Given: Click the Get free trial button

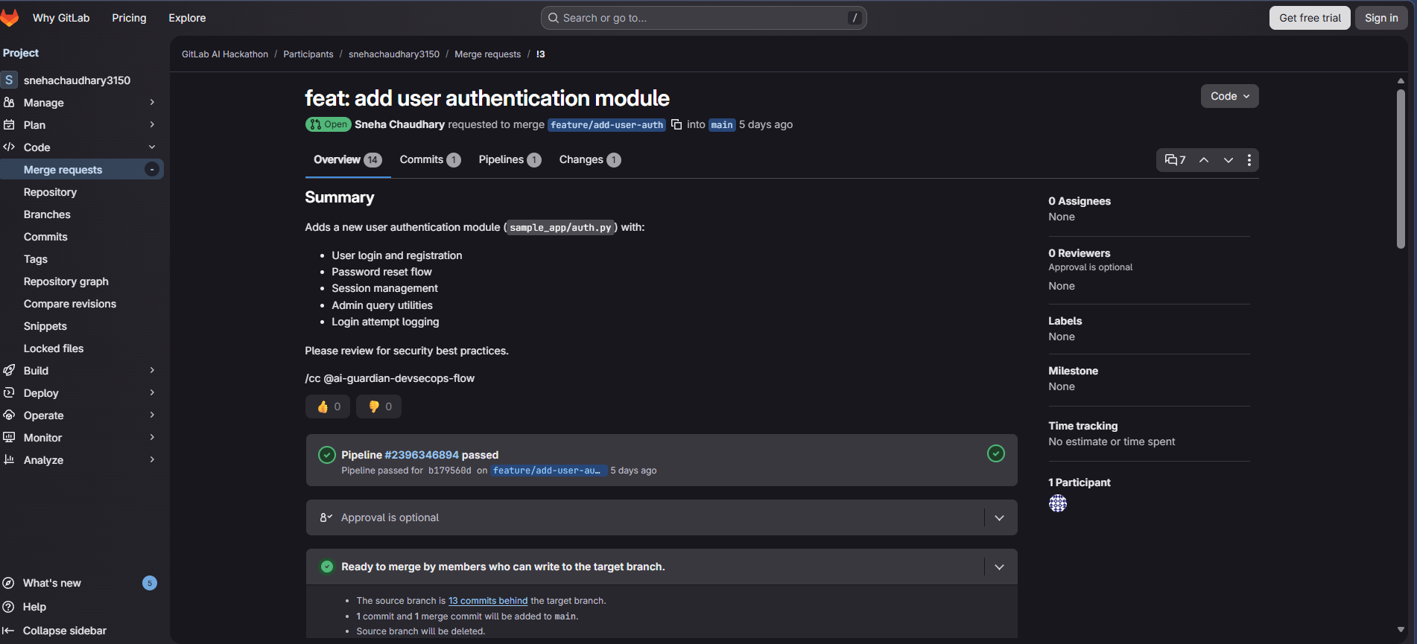Looking at the screenshot, I should pos(1310,18).
